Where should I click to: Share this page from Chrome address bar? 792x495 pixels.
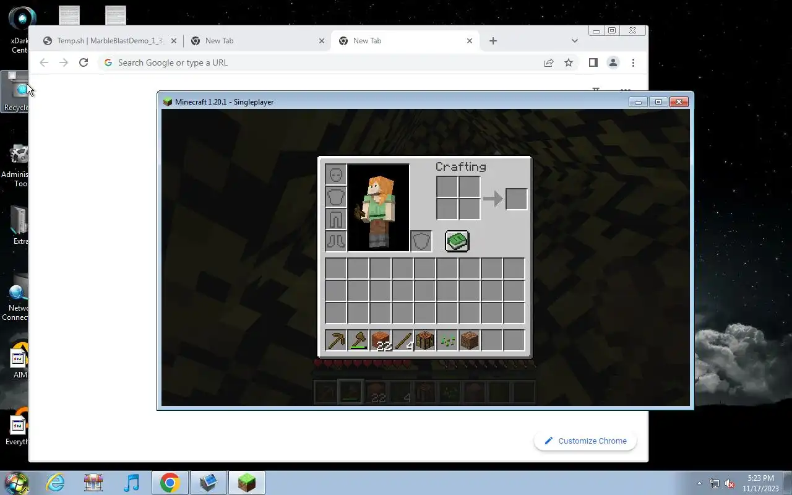click(549, 62)
